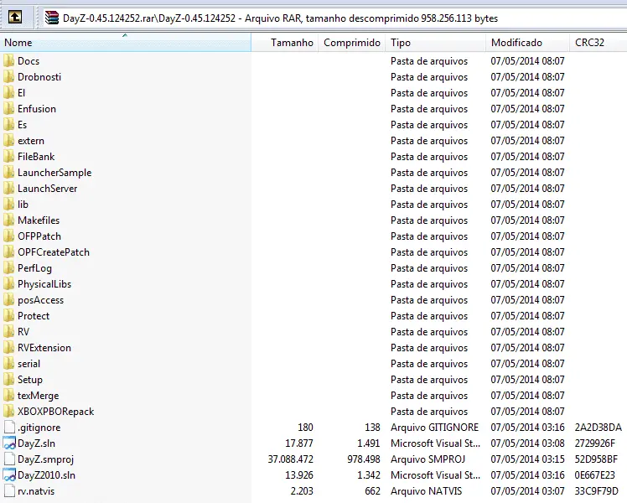Click the 37.088.472 size value
The width and height of the screenshot is (627, 503).
291,459
